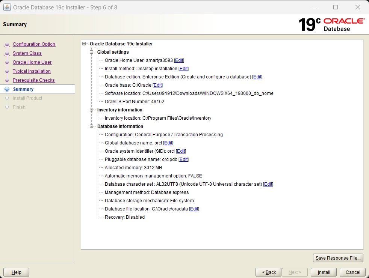369x278 pixels.
Task: Open the Oracle Home User step
Action: tap(32, 62)
